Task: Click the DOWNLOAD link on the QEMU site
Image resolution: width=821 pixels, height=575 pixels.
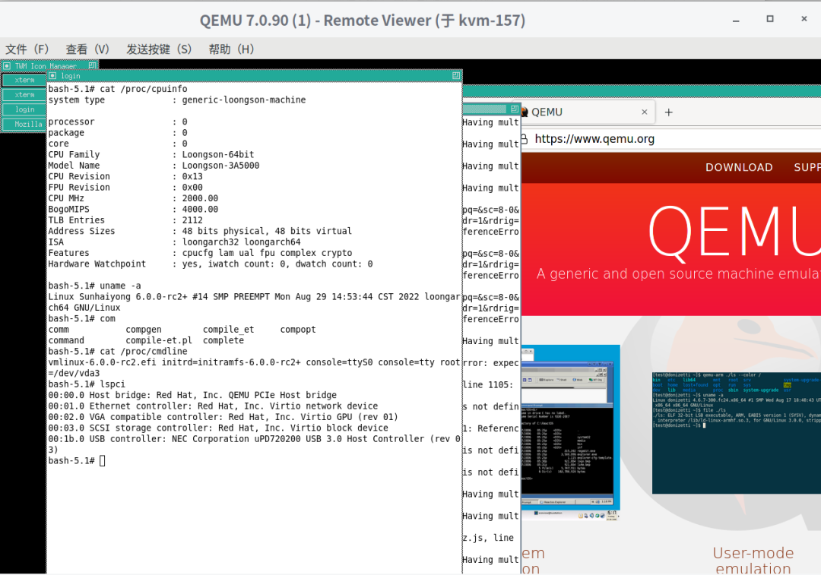Action: coord(738,167)
